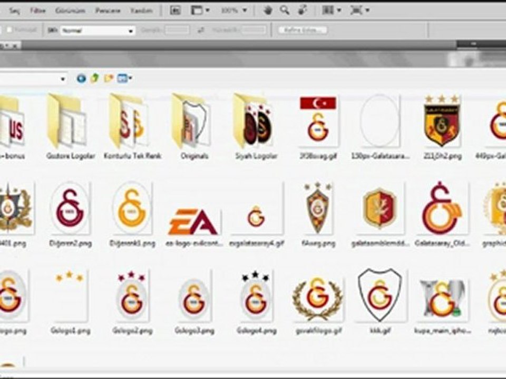506x379 pixels.
Task: Select the Zoom magnifier tool
Action: coord(285,11)
